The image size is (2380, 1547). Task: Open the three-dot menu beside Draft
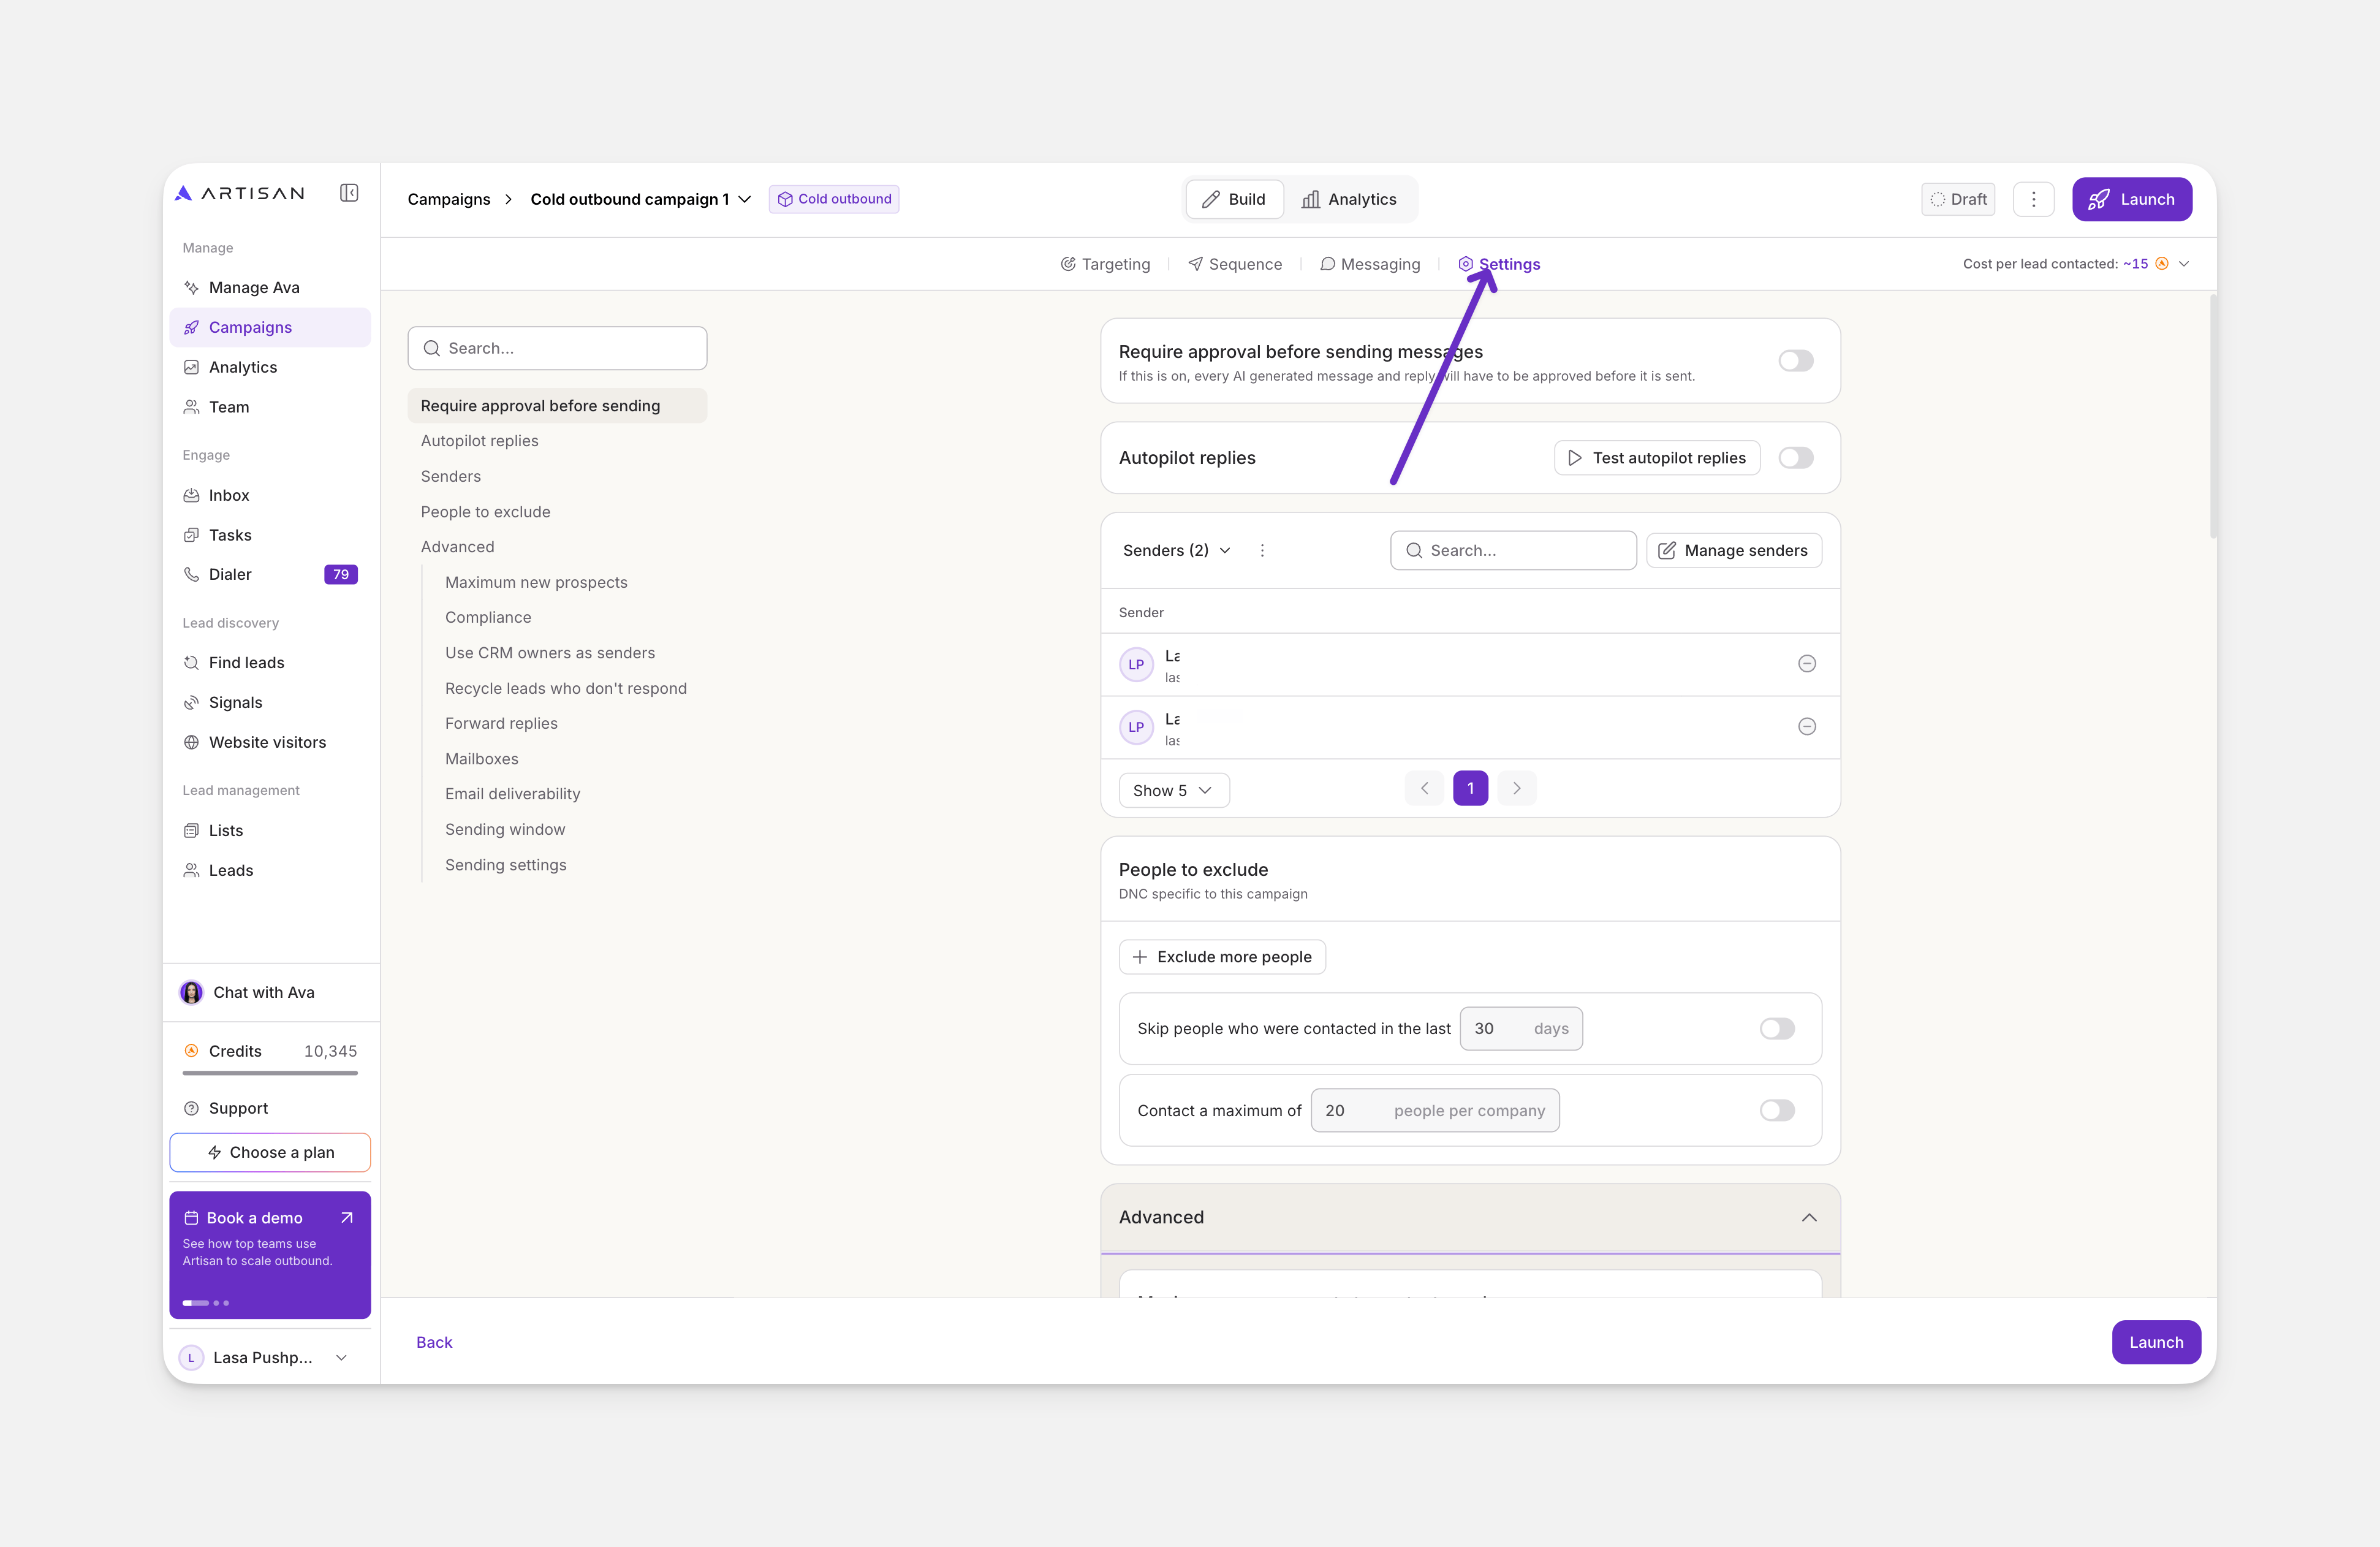[2033, 199]
